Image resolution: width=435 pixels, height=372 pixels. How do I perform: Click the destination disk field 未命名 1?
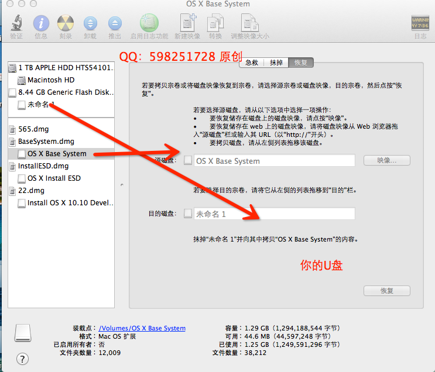pos(275,213)
